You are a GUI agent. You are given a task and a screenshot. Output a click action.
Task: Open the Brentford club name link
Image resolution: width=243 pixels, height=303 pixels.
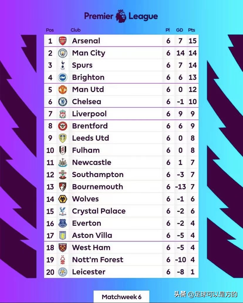click(x=90, y=126)
